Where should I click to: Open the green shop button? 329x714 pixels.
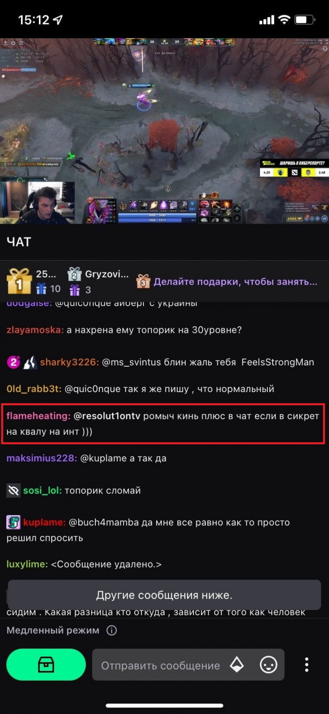click(46, 664)
